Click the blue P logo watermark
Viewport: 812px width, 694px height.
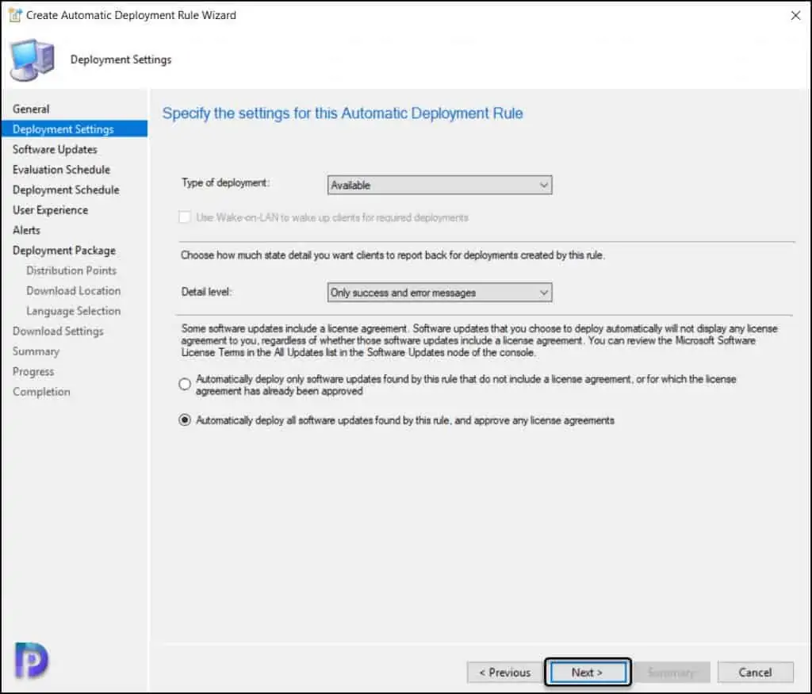[x=32, y=660]
